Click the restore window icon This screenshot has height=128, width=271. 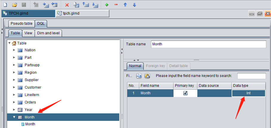260,13
